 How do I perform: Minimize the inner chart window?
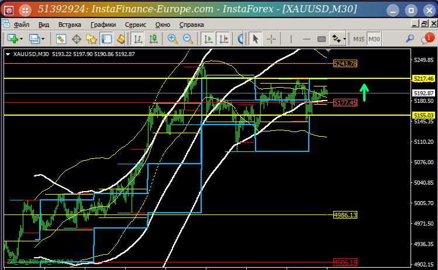pos(415,24)
